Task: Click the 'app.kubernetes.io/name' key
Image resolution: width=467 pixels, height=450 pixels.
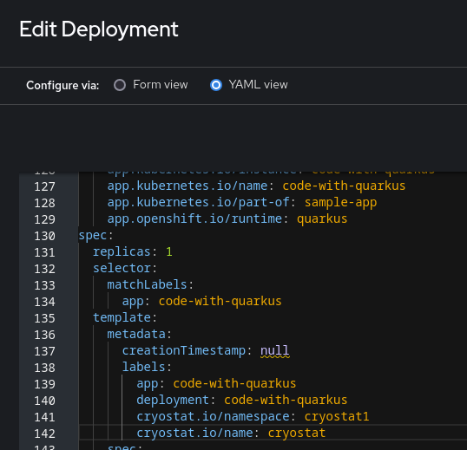Action: pyautogui.click(x=187, y=186)
